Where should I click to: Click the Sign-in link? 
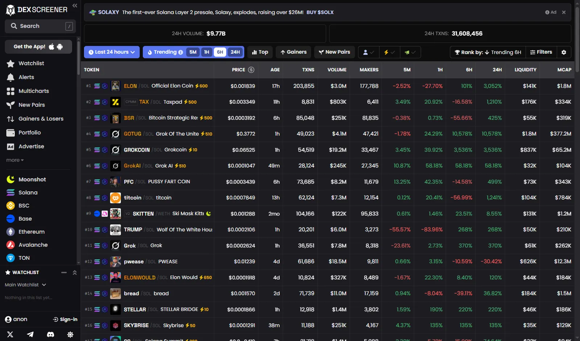pyautogui.click(x=65, y=320)
